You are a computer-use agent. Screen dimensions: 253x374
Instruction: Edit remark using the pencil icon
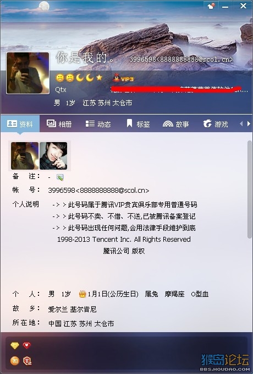click(x=60, y=177)
